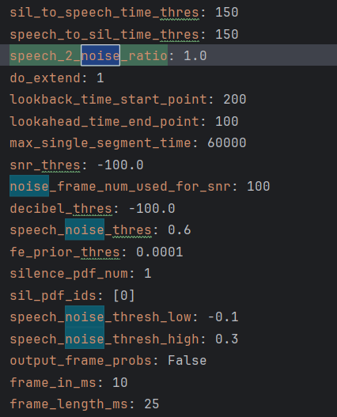
Task: Click the selected word noise in speech_2_noise_ratio
Action: tap(100, 55)
